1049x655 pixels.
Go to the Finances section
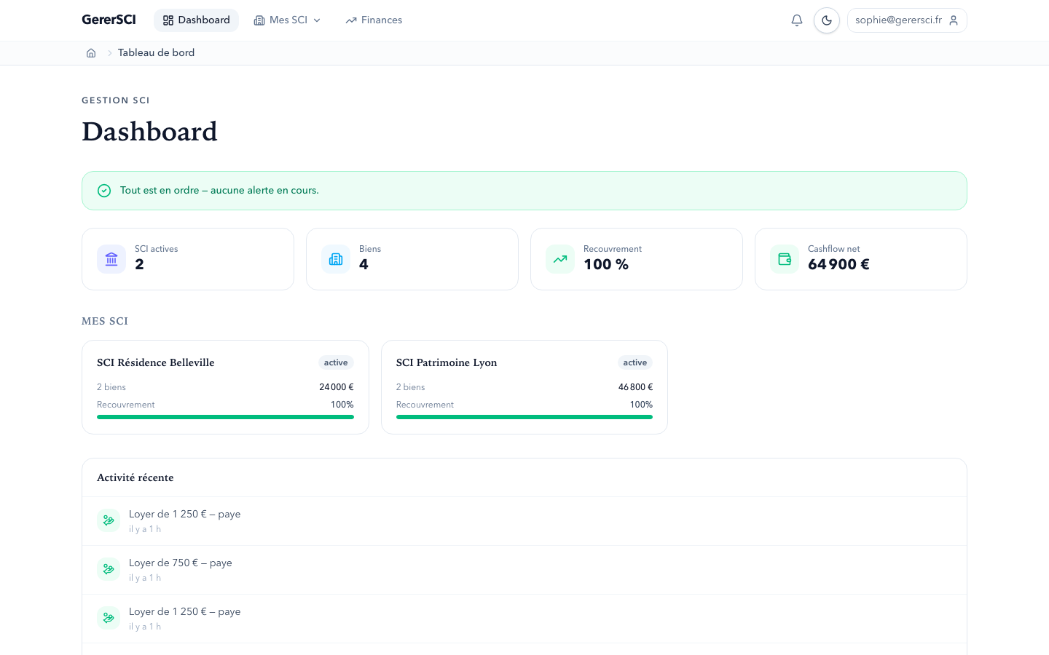(x=374, y=20)
